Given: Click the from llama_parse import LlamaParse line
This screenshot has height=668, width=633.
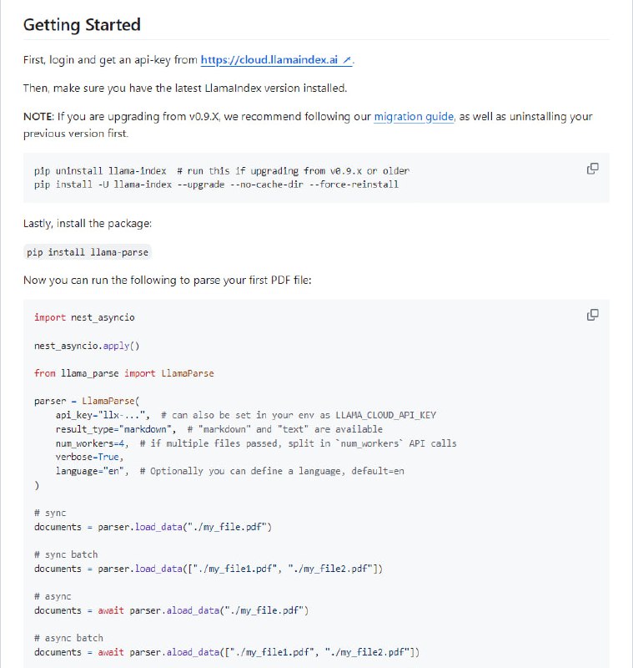Looking at the screenshot, I should (123, 373).
